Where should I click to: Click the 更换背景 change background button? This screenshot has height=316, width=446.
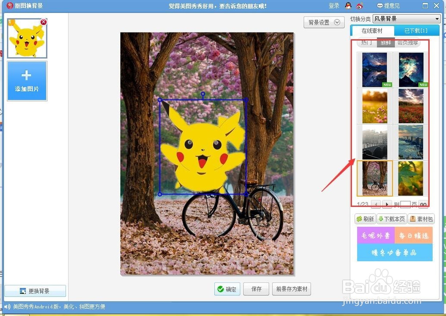pyautogui.click(x=35, y=291)
